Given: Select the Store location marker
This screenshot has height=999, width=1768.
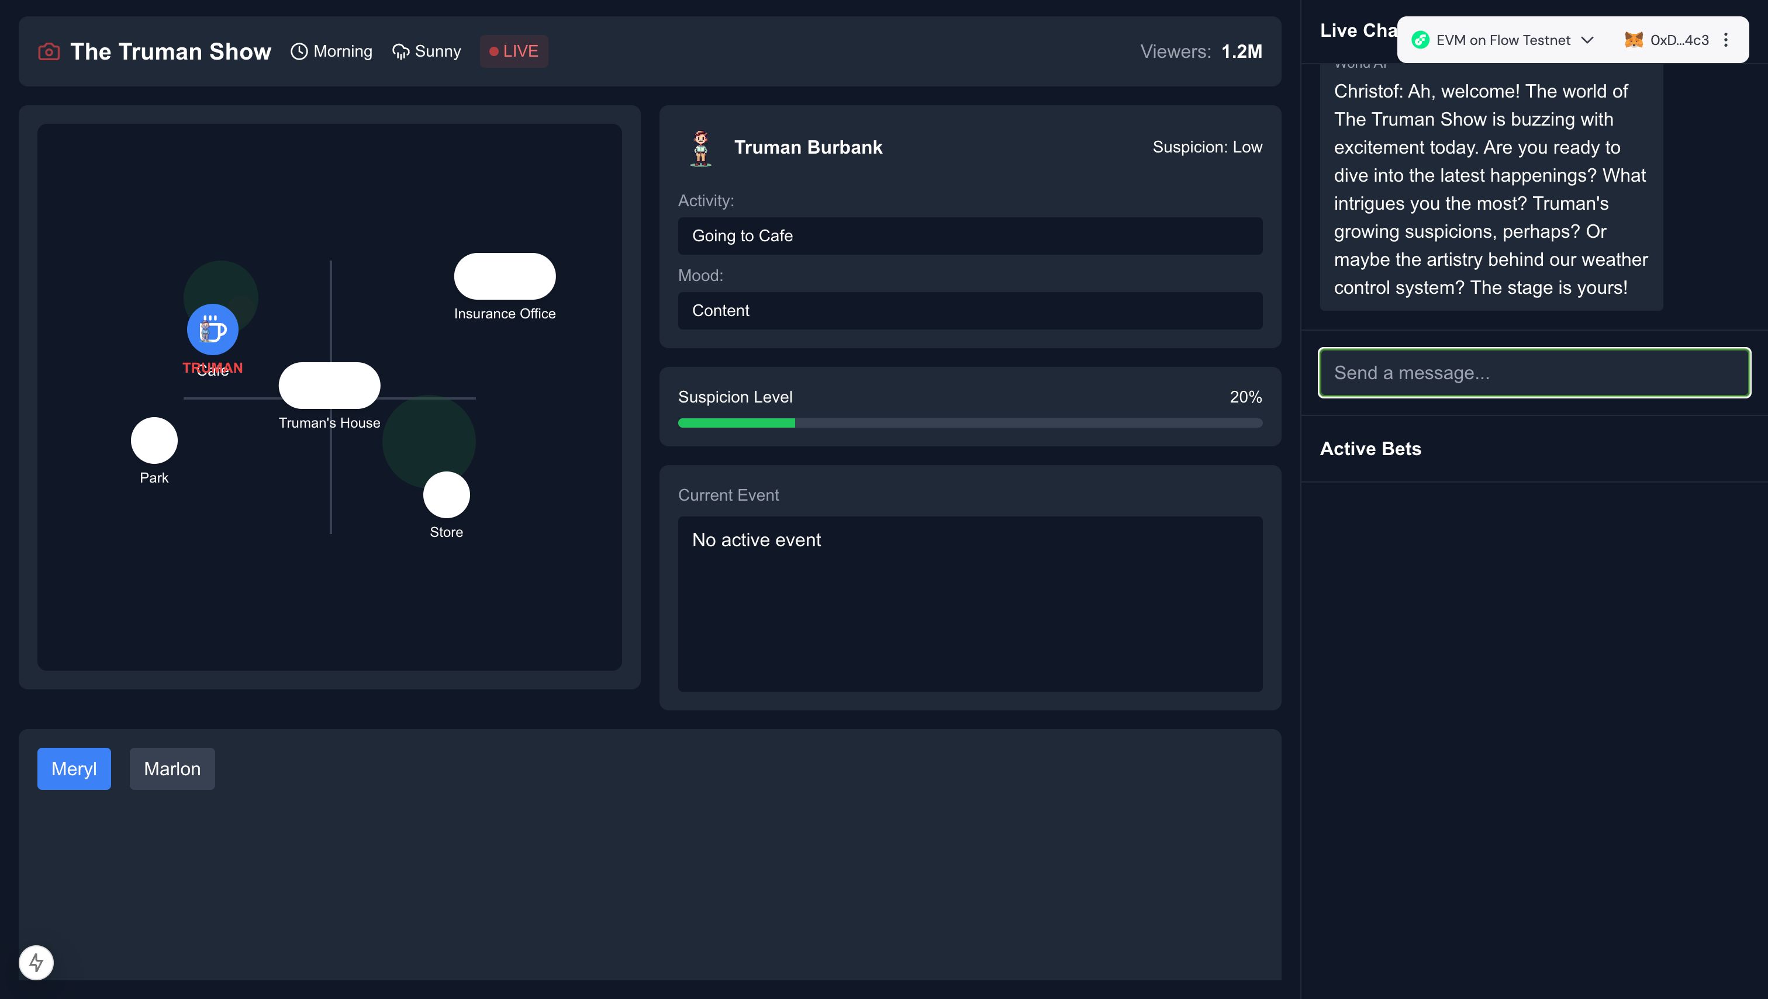Looking at the screenshot, I should click(446, 495).
